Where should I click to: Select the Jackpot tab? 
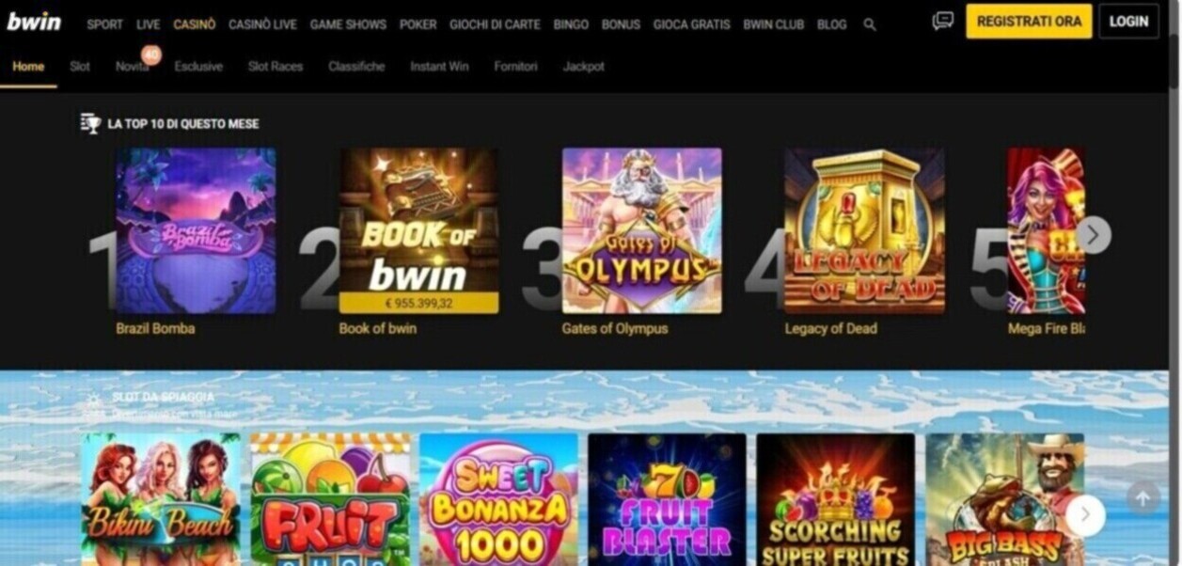[x=584, y=67]
